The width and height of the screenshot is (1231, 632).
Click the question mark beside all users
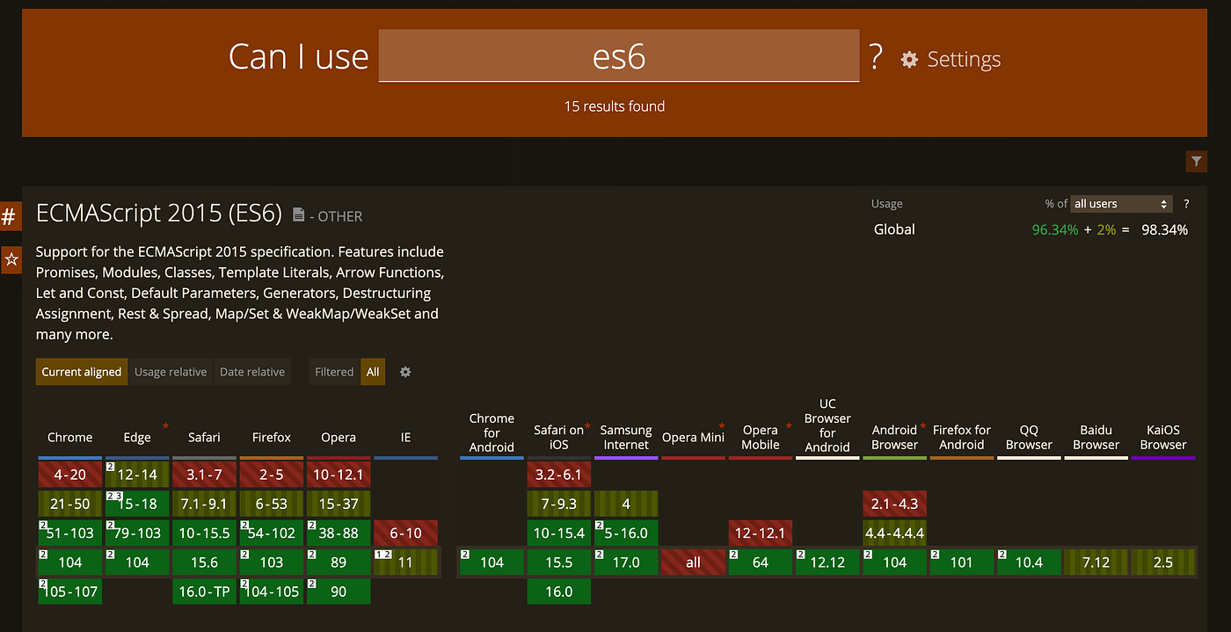(x=1186, y=203)
